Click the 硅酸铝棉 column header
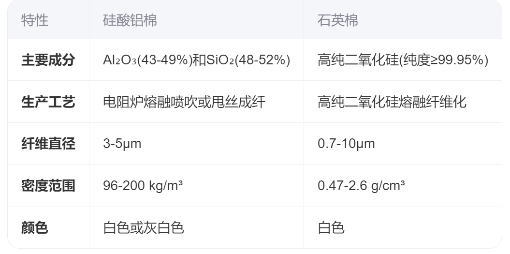This screenshot has height=254, width=510. 130,21
